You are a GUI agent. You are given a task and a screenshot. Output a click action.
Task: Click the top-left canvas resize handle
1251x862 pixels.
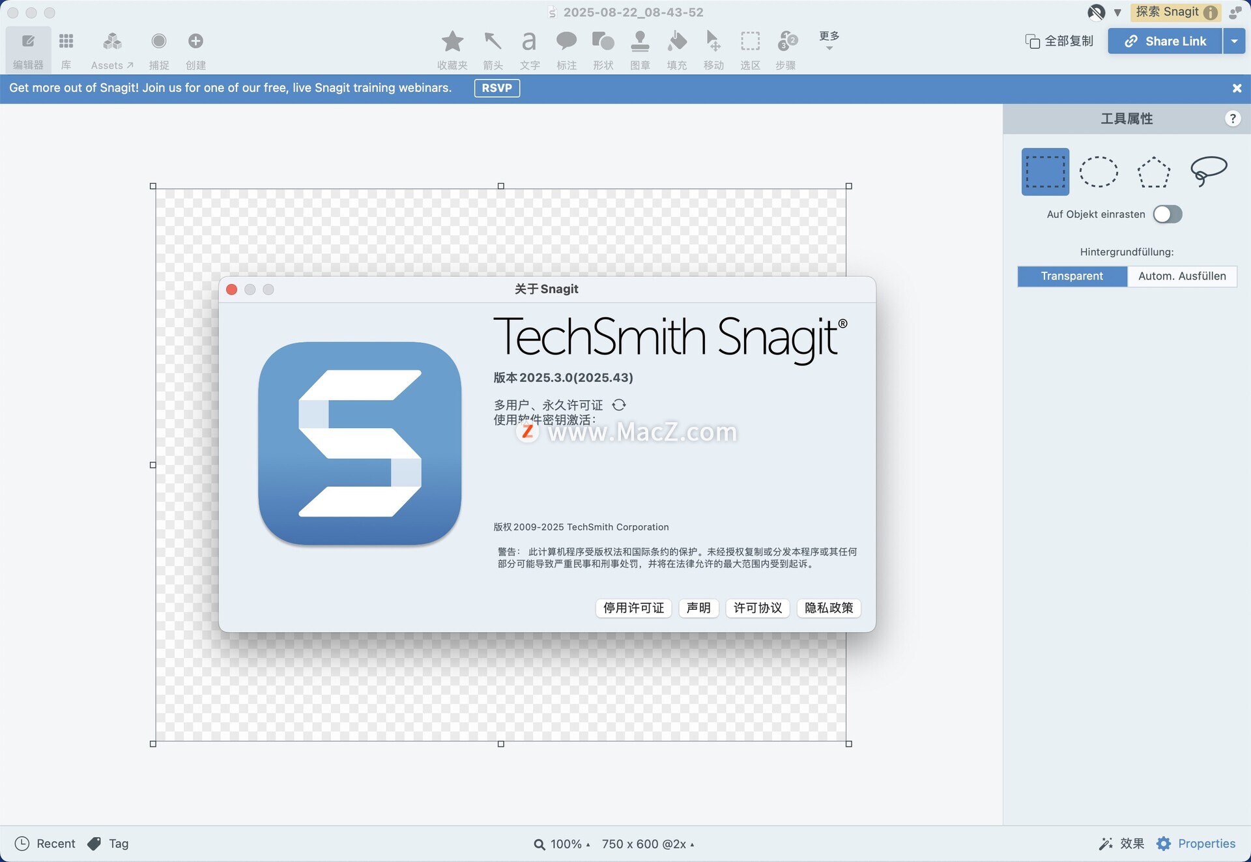(x=153, y=186)
